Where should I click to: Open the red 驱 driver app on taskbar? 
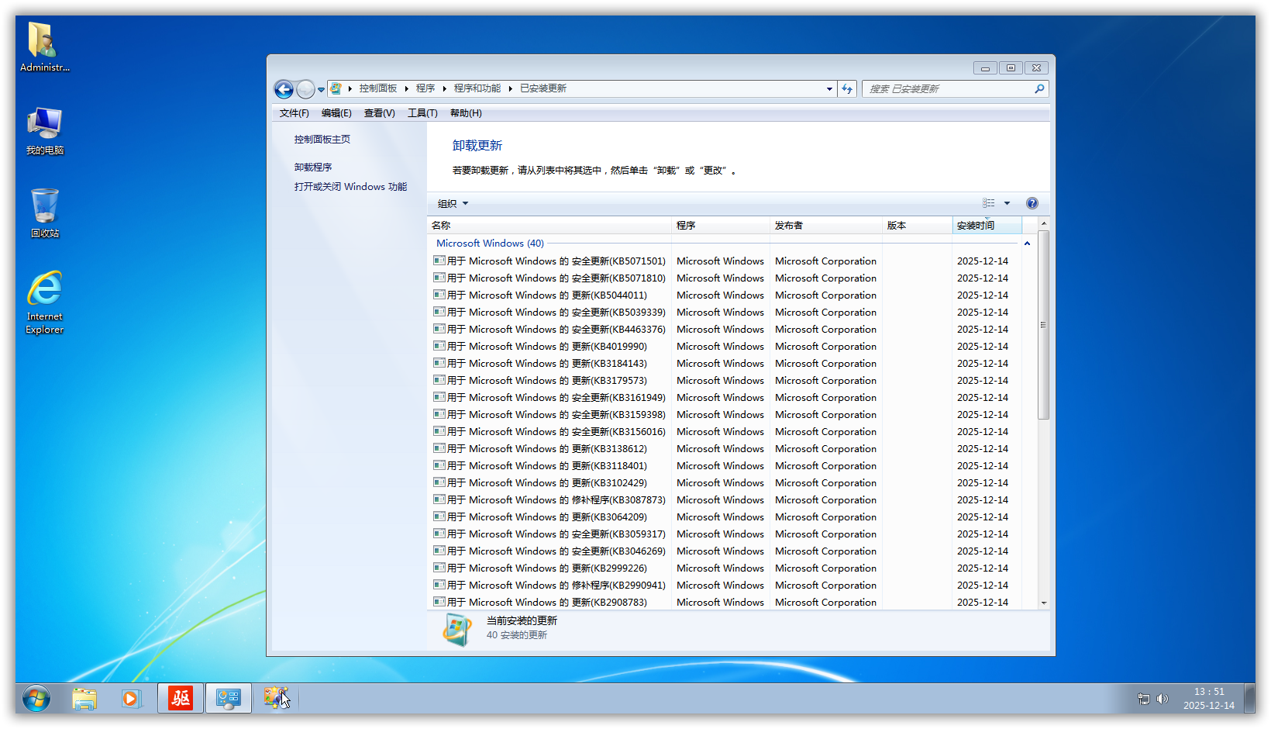tap(181, 699)
